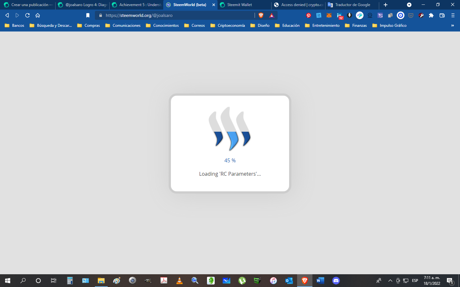Bookmark this page with the bookmark icon

[x=88, y=15]
